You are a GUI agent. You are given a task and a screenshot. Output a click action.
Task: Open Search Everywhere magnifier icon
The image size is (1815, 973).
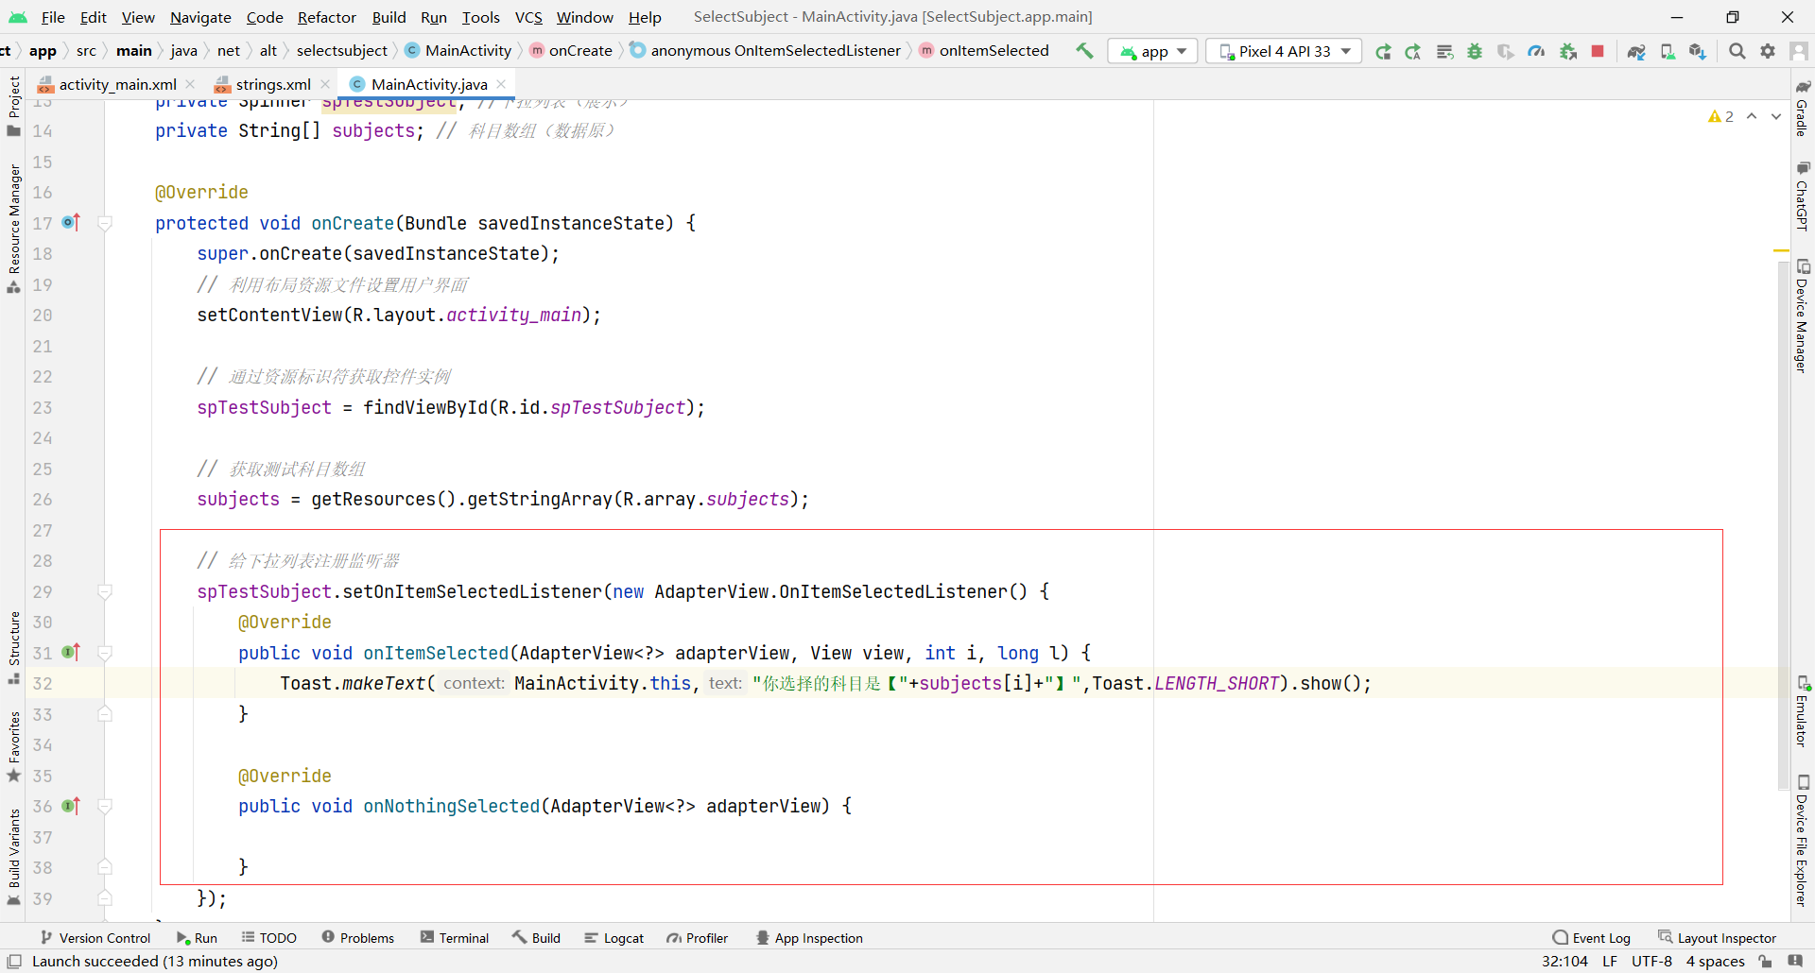[x=1737, y=51]
